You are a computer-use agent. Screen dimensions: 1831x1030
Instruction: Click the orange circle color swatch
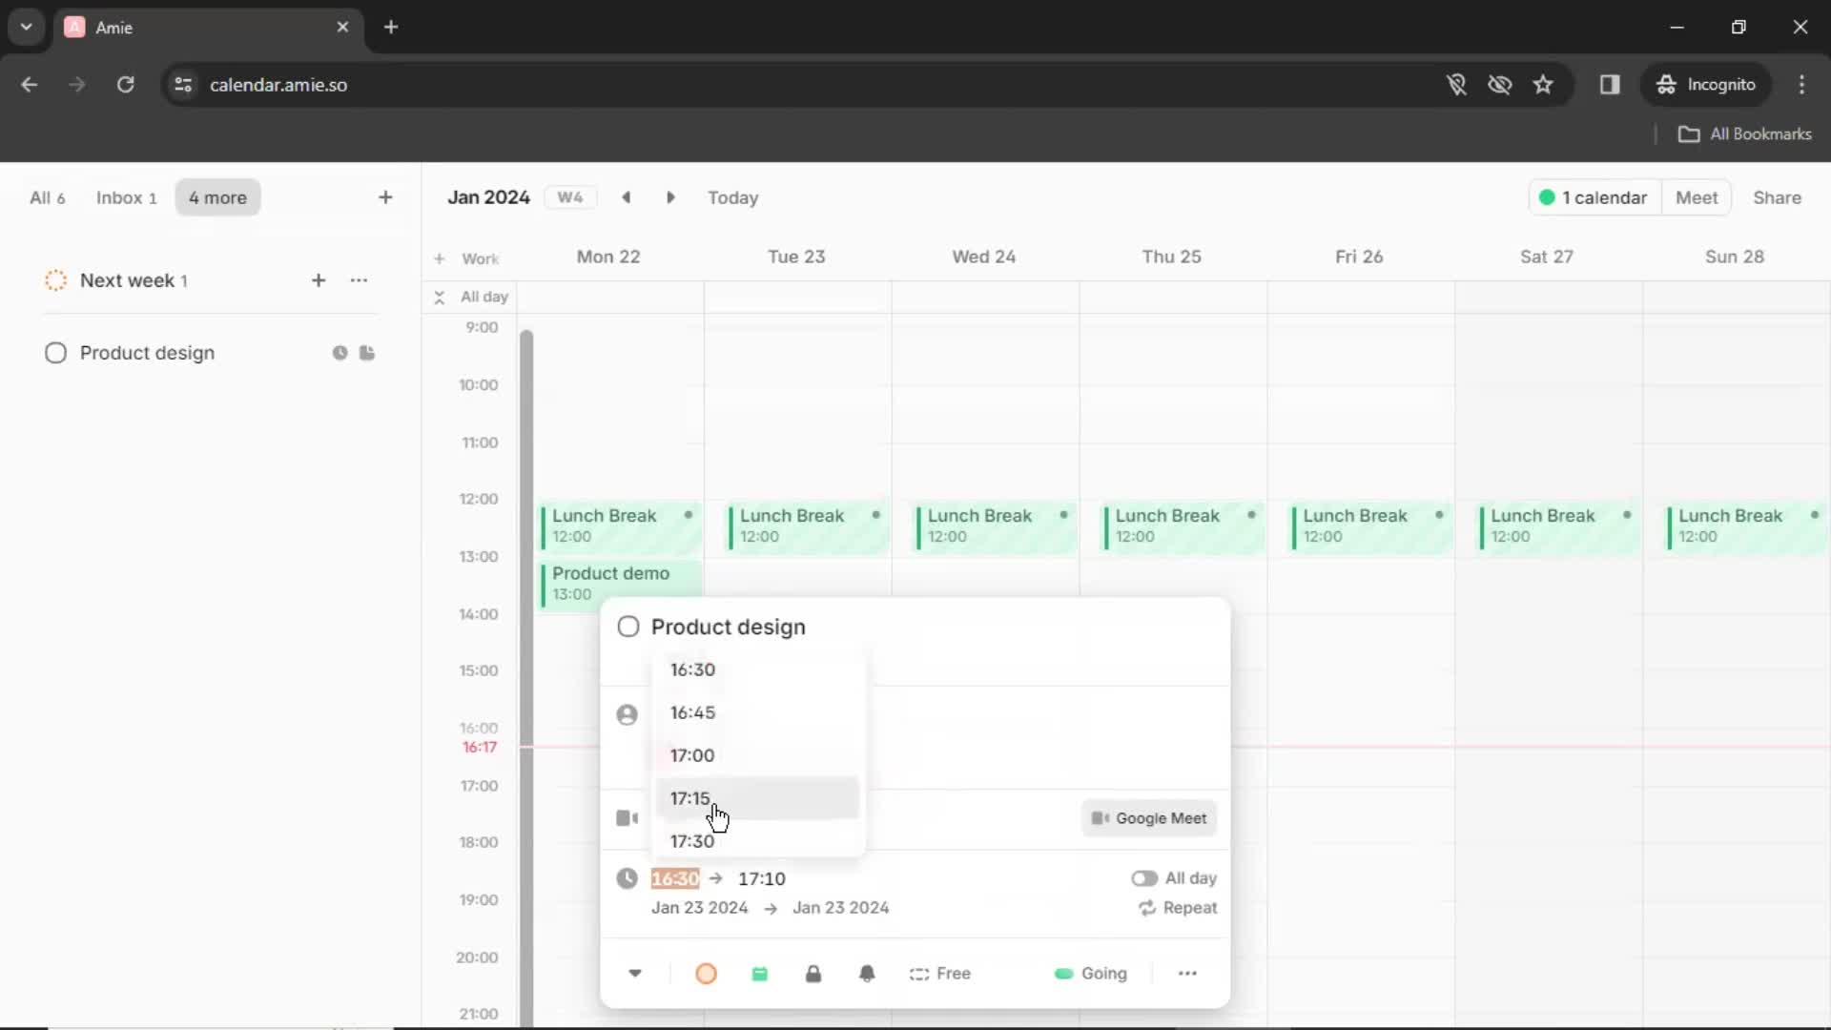point(706,972)
